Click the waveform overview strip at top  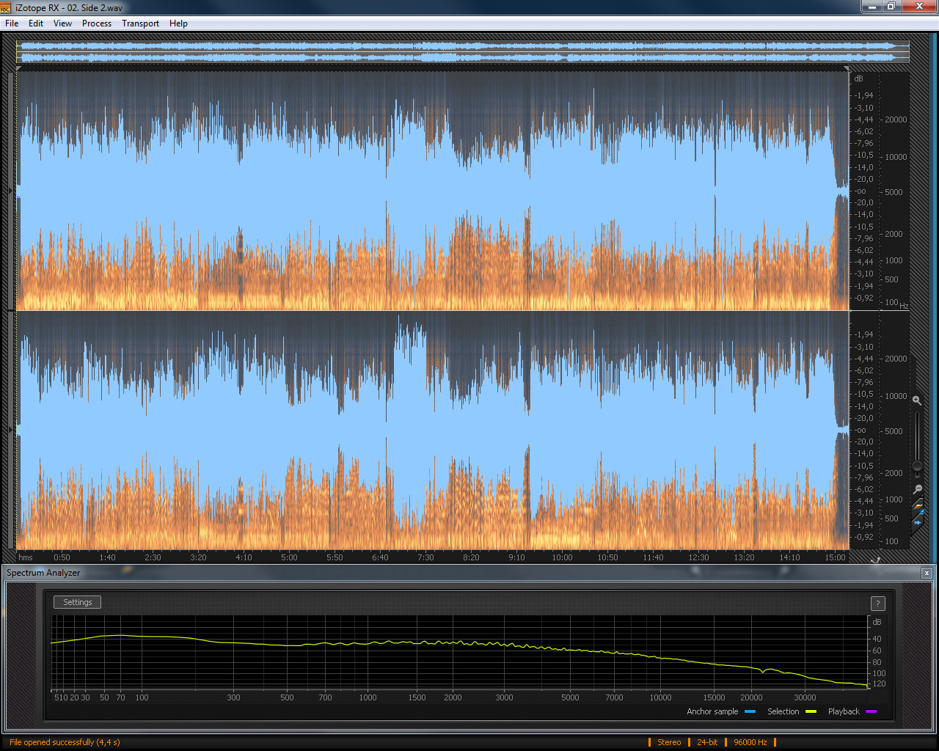tap(462, 51)
